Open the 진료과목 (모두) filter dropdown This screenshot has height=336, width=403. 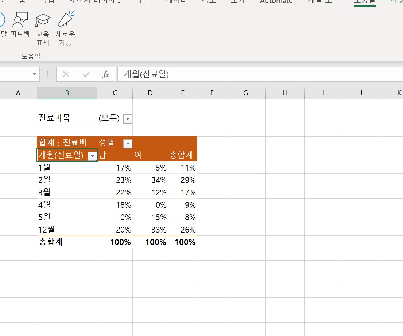pyautogui.click(x=128, y=119)
